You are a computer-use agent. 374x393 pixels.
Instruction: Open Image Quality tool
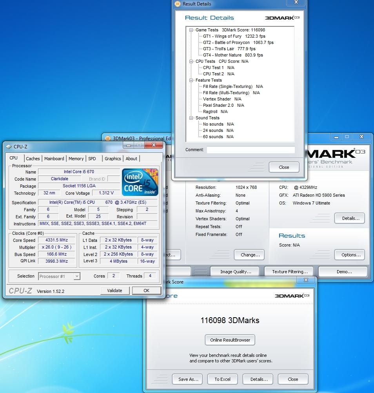click(234, 272)
